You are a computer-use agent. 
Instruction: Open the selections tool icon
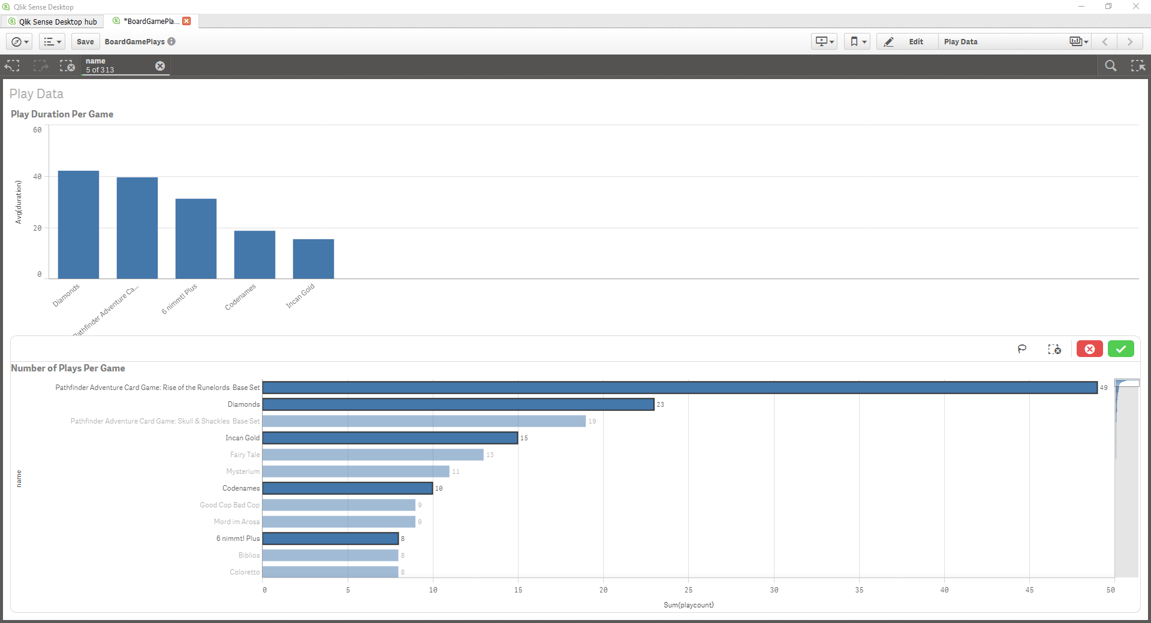(x=1137, y=66)
